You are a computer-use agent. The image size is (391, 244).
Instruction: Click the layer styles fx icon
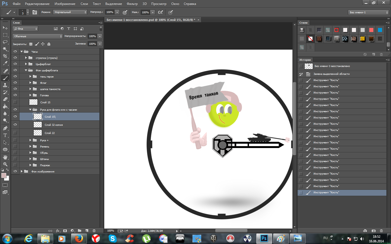58,231
